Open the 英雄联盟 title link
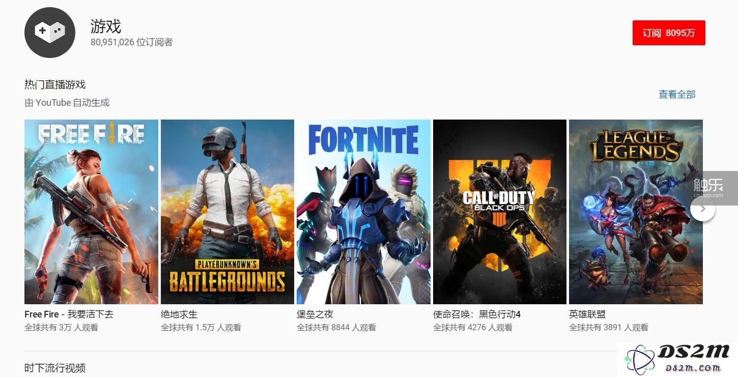This screenshot has width=738, height=377. tap(587, 314)
